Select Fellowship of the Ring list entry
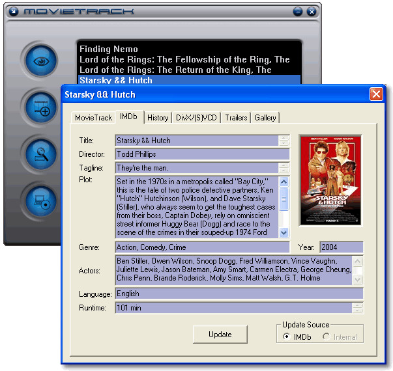393x371 pixels. 190,60
